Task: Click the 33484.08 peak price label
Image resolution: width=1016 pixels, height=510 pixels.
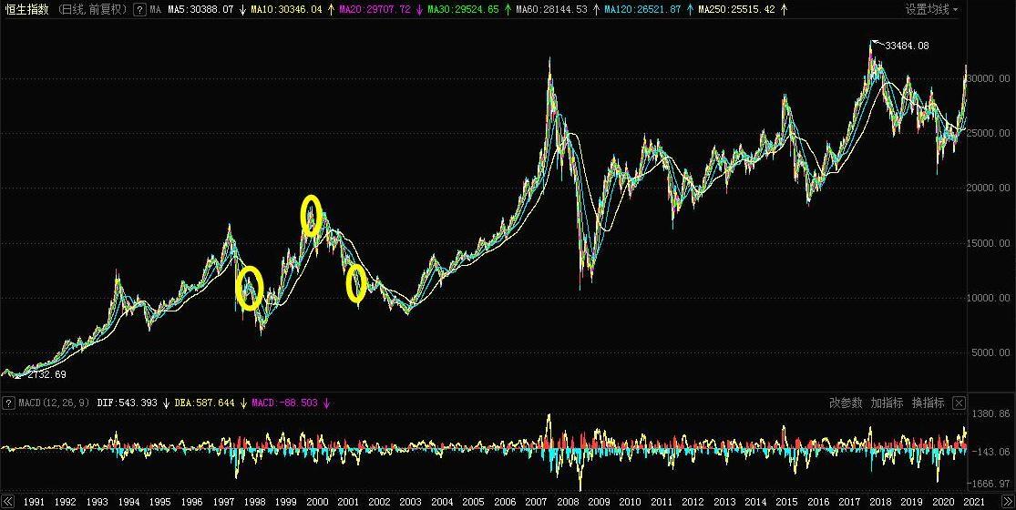Action: (x=907, y=46)
